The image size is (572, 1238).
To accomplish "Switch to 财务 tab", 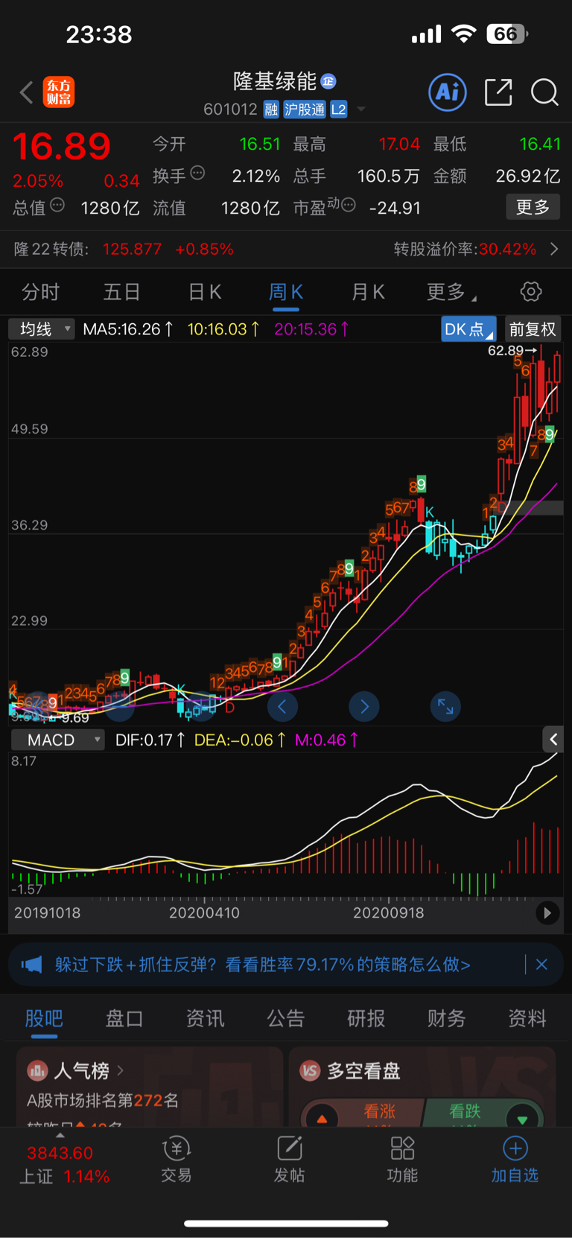I will (447, 1018).
